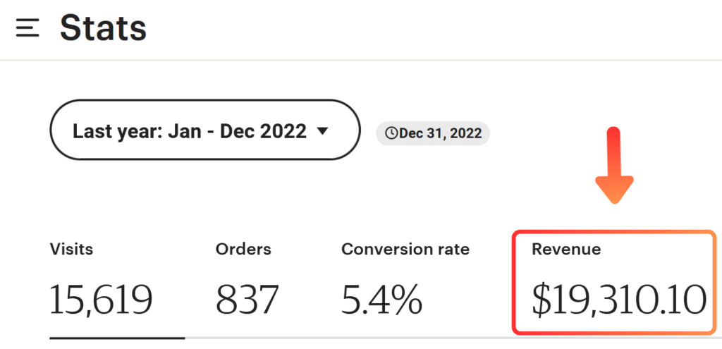Click the 5.4% conversion value
This screenshot has width=722, height=349.
pyautogui.click(x=381, y=299)
